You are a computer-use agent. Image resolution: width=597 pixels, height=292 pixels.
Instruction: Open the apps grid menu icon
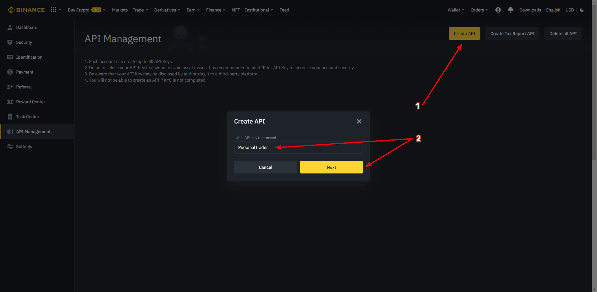[x=53, y=10]
